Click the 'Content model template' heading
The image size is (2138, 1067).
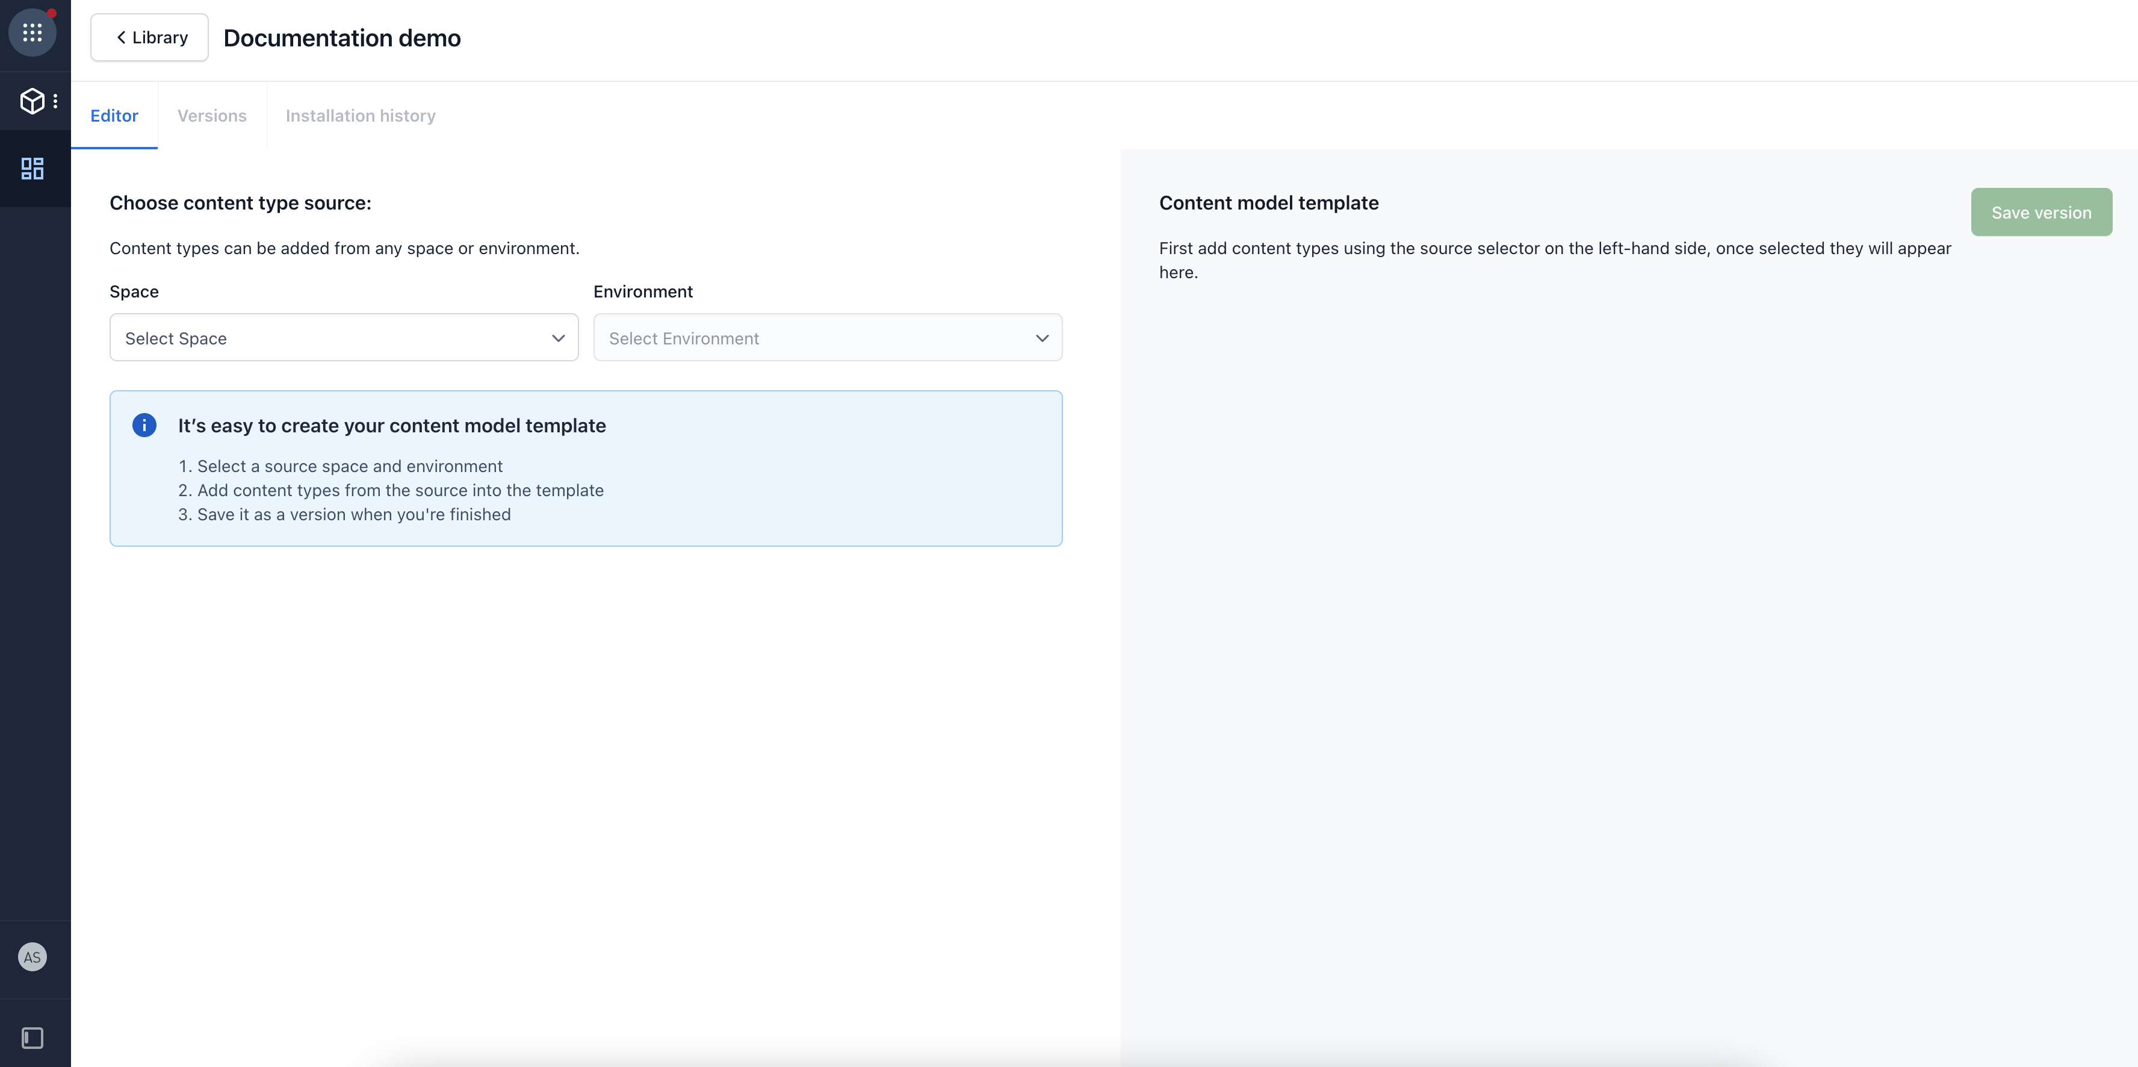coord(1269,202)
